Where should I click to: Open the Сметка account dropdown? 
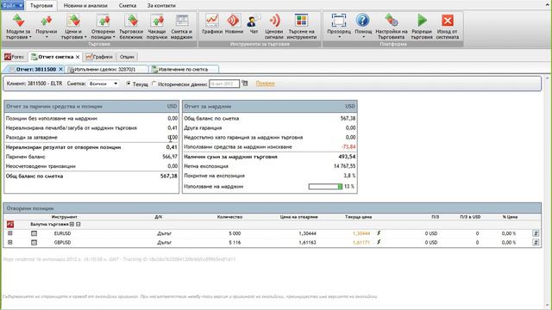tap(103, 84)
